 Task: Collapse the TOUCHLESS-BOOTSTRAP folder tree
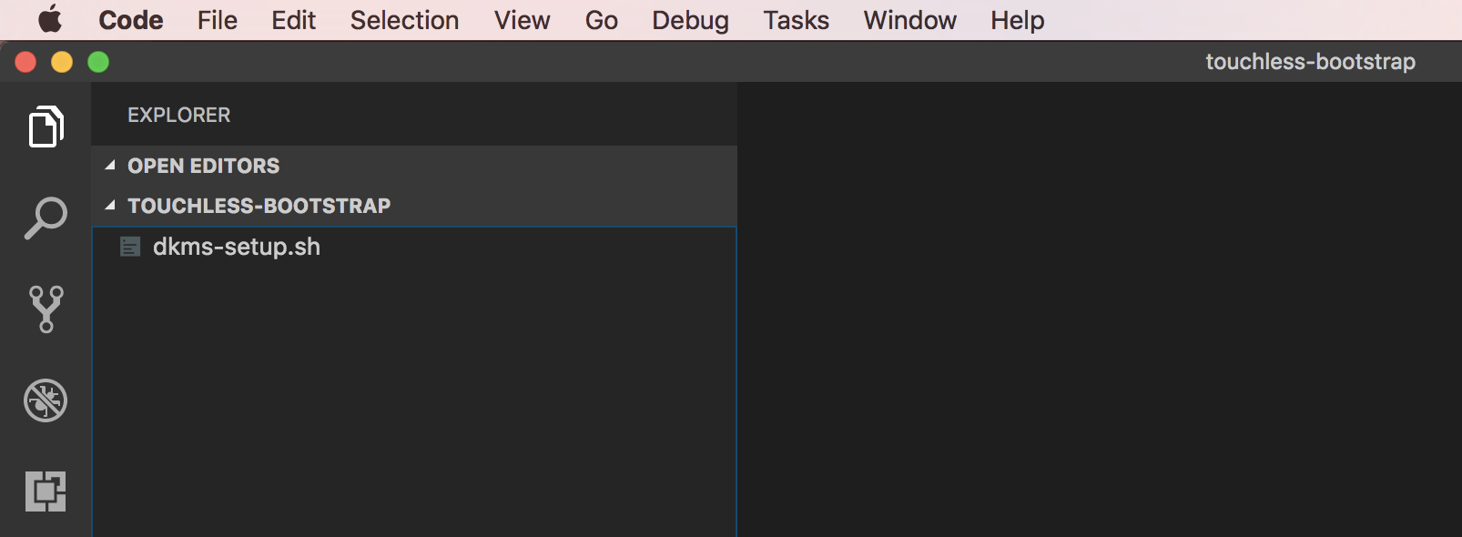[x=110, y=206]
